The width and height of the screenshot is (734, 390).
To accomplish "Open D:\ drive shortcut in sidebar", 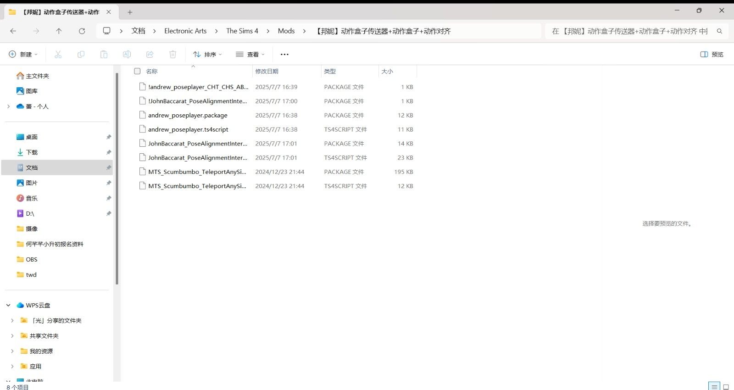I will point(25,213).
